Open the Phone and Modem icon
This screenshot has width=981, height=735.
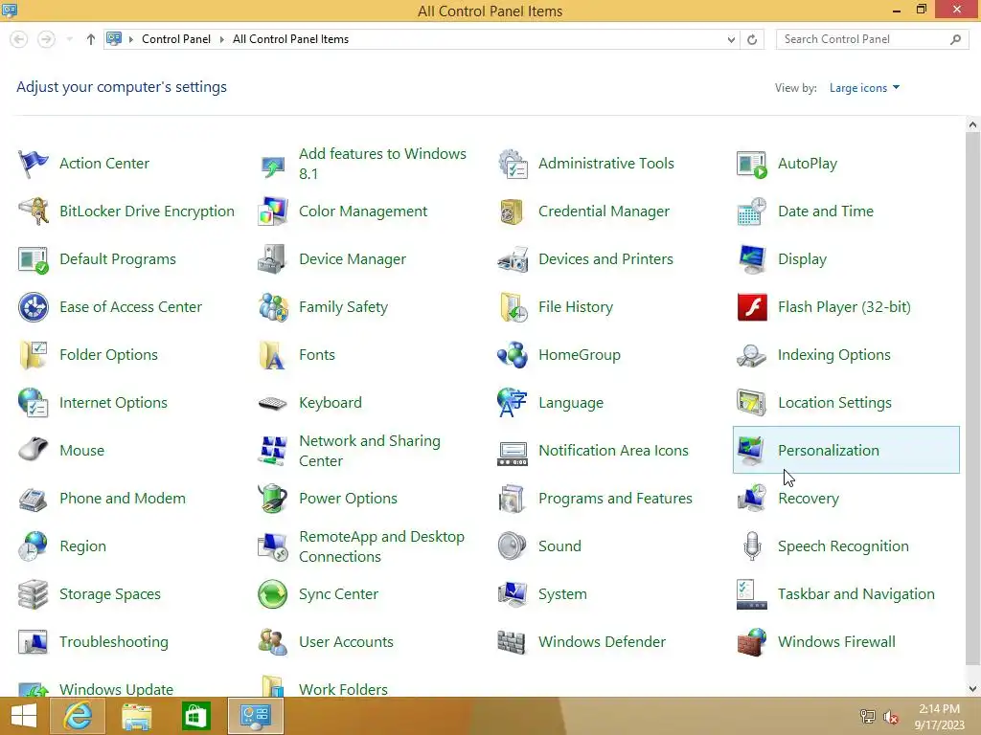[34, 499]
